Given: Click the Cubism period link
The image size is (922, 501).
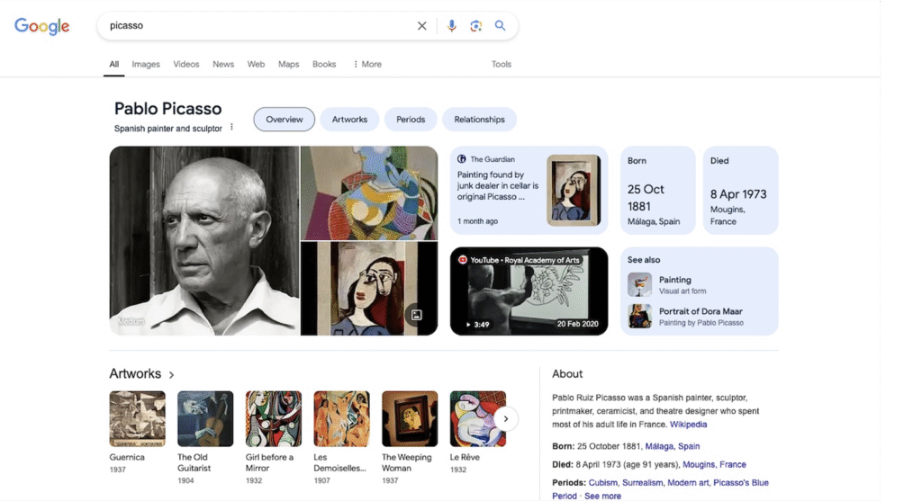Looking at the screenshot, I should pos(603,483).
